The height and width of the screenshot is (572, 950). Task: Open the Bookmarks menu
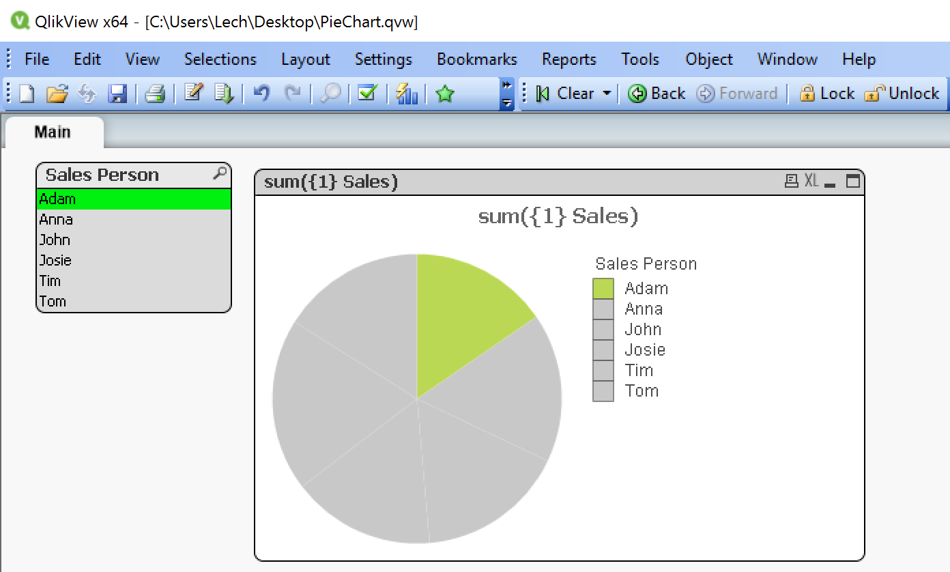(x=477, y=59)
